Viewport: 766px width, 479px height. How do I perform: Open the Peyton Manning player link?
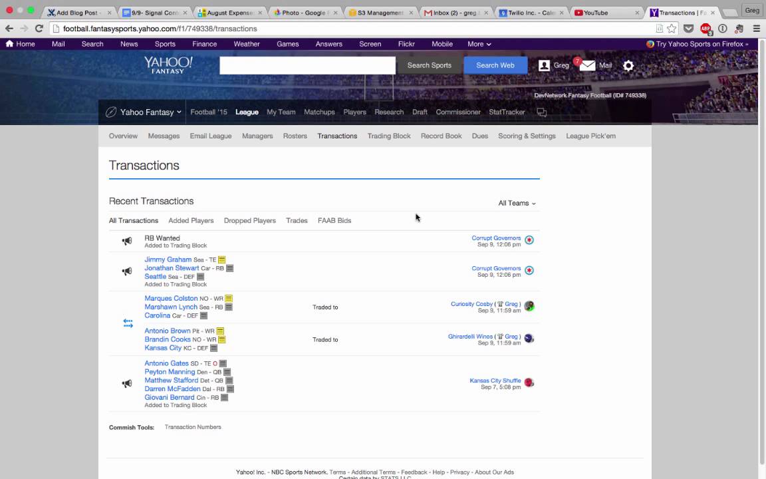coord(170,372)
